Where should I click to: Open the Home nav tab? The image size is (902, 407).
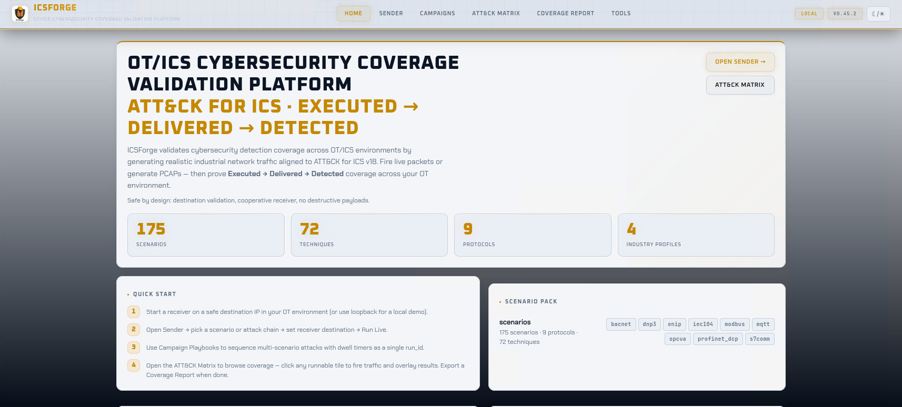pos(353,14)
